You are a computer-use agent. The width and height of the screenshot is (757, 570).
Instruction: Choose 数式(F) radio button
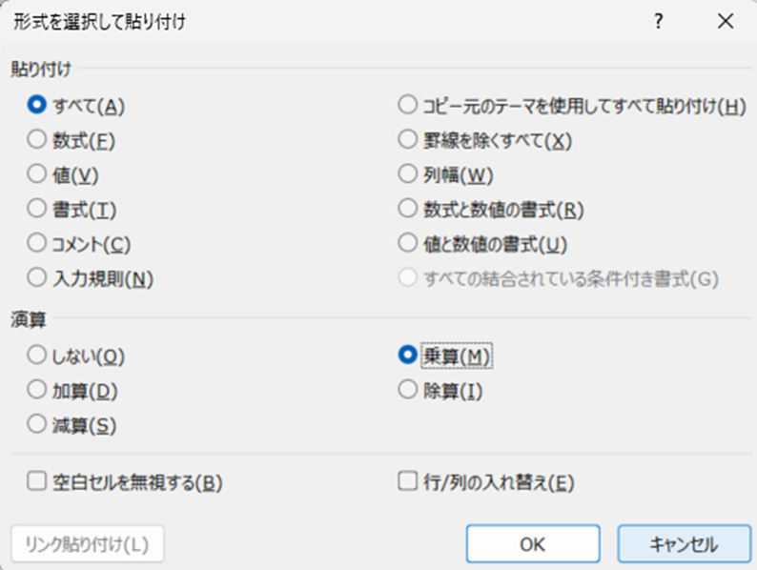coord(38,140)
